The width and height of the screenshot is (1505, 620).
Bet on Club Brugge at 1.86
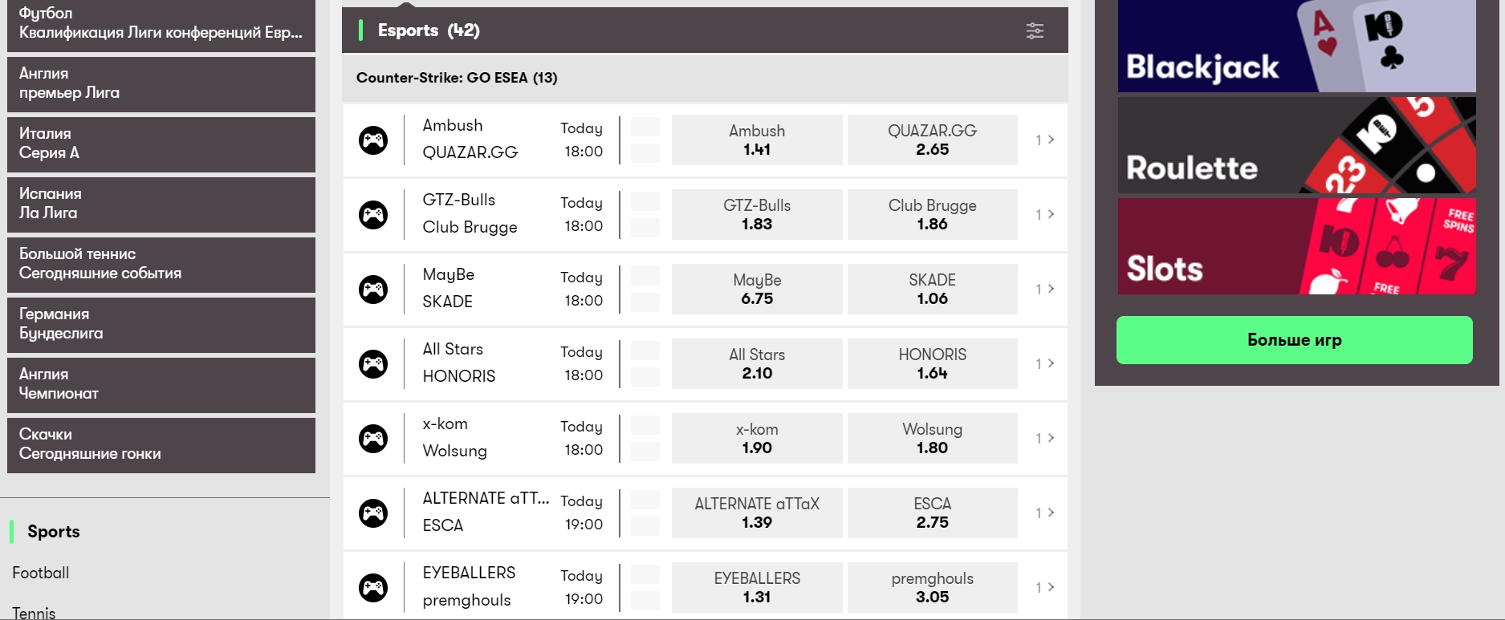pyautogui.click(x=932, y=215)
